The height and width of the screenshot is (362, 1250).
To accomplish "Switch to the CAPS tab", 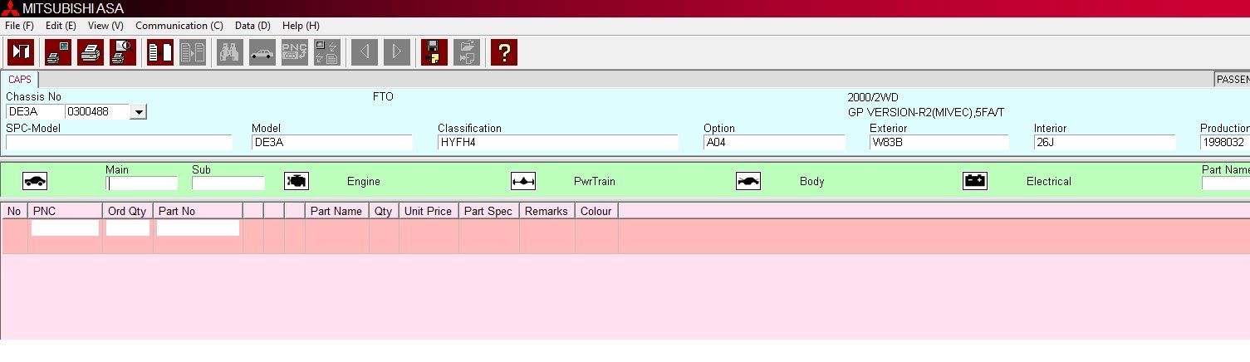I will (x=20, y=80).
